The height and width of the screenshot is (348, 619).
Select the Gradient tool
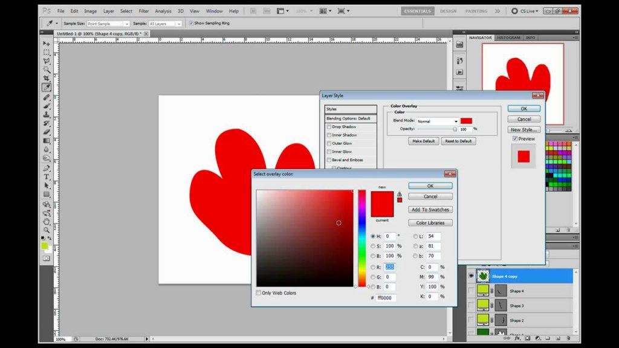(47, 140)
